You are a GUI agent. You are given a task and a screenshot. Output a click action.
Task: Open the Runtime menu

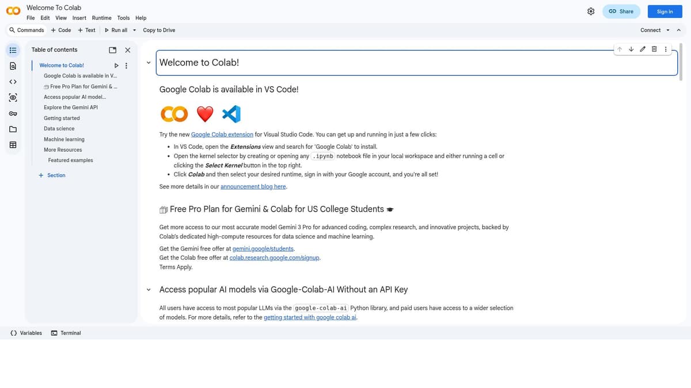(101, 18)
